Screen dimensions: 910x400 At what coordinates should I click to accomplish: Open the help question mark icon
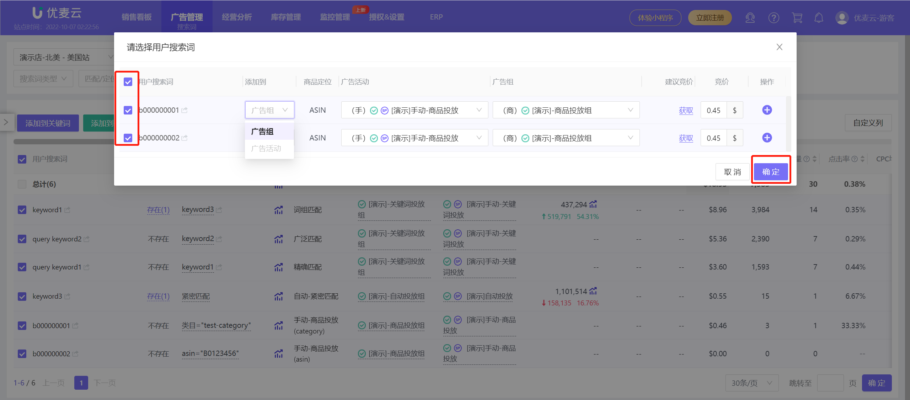[x=773, y=18]
